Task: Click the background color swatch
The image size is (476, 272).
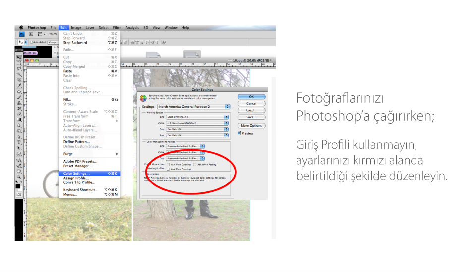Action: tap(21, 189)
